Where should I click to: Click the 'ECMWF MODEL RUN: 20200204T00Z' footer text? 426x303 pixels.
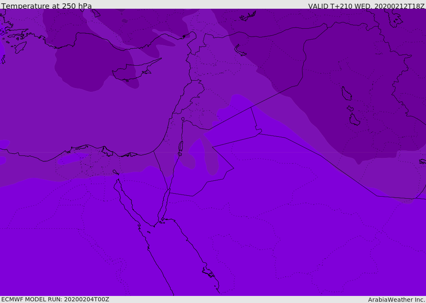pyautogui.click(x=55, y=299)
